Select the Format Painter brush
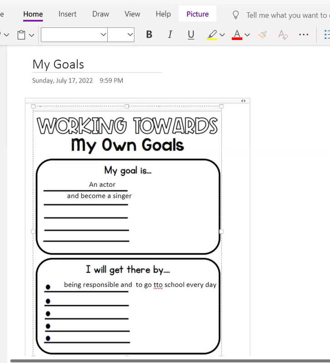 pyautogui.click(x=262, y=35)
